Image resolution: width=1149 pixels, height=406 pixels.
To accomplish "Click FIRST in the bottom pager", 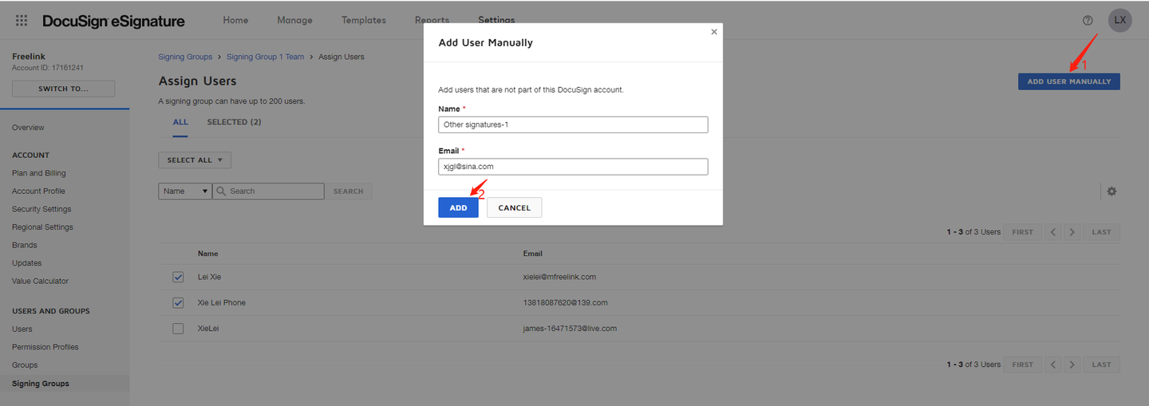I will click(1022, 365).
